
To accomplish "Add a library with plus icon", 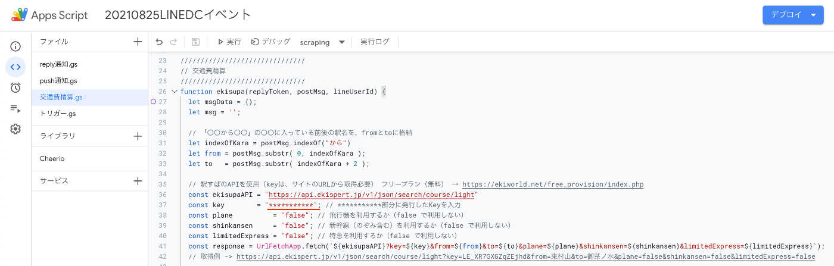I will [x=138, y=136].
